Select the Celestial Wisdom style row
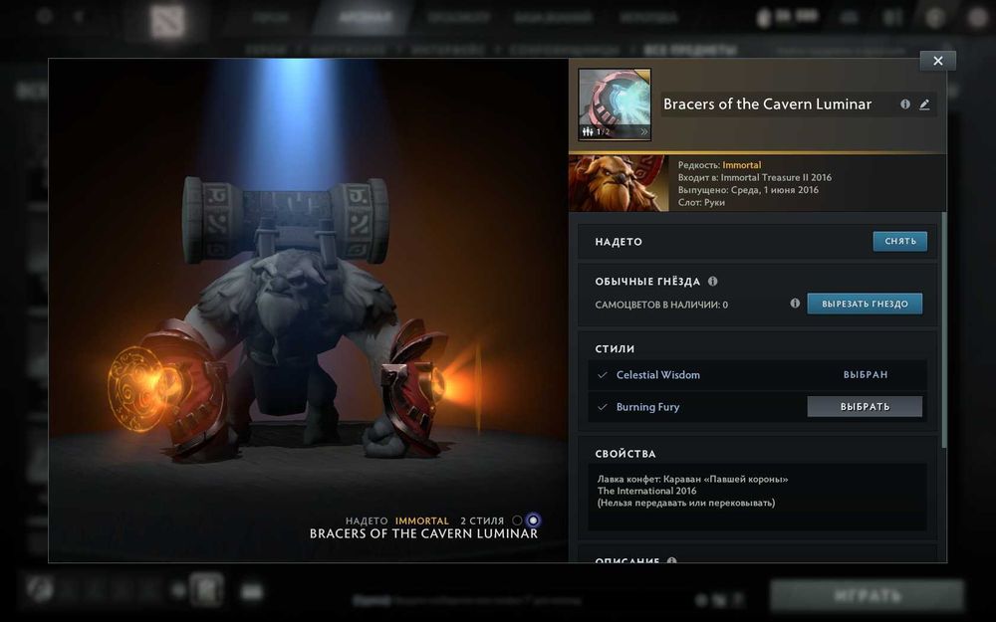Image resolution: width=996 pixels, height=622 pixels. (x=757, y=375)
